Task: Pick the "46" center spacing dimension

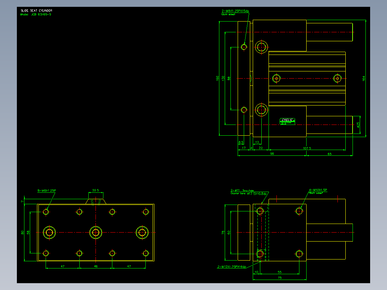Action: 96,266
